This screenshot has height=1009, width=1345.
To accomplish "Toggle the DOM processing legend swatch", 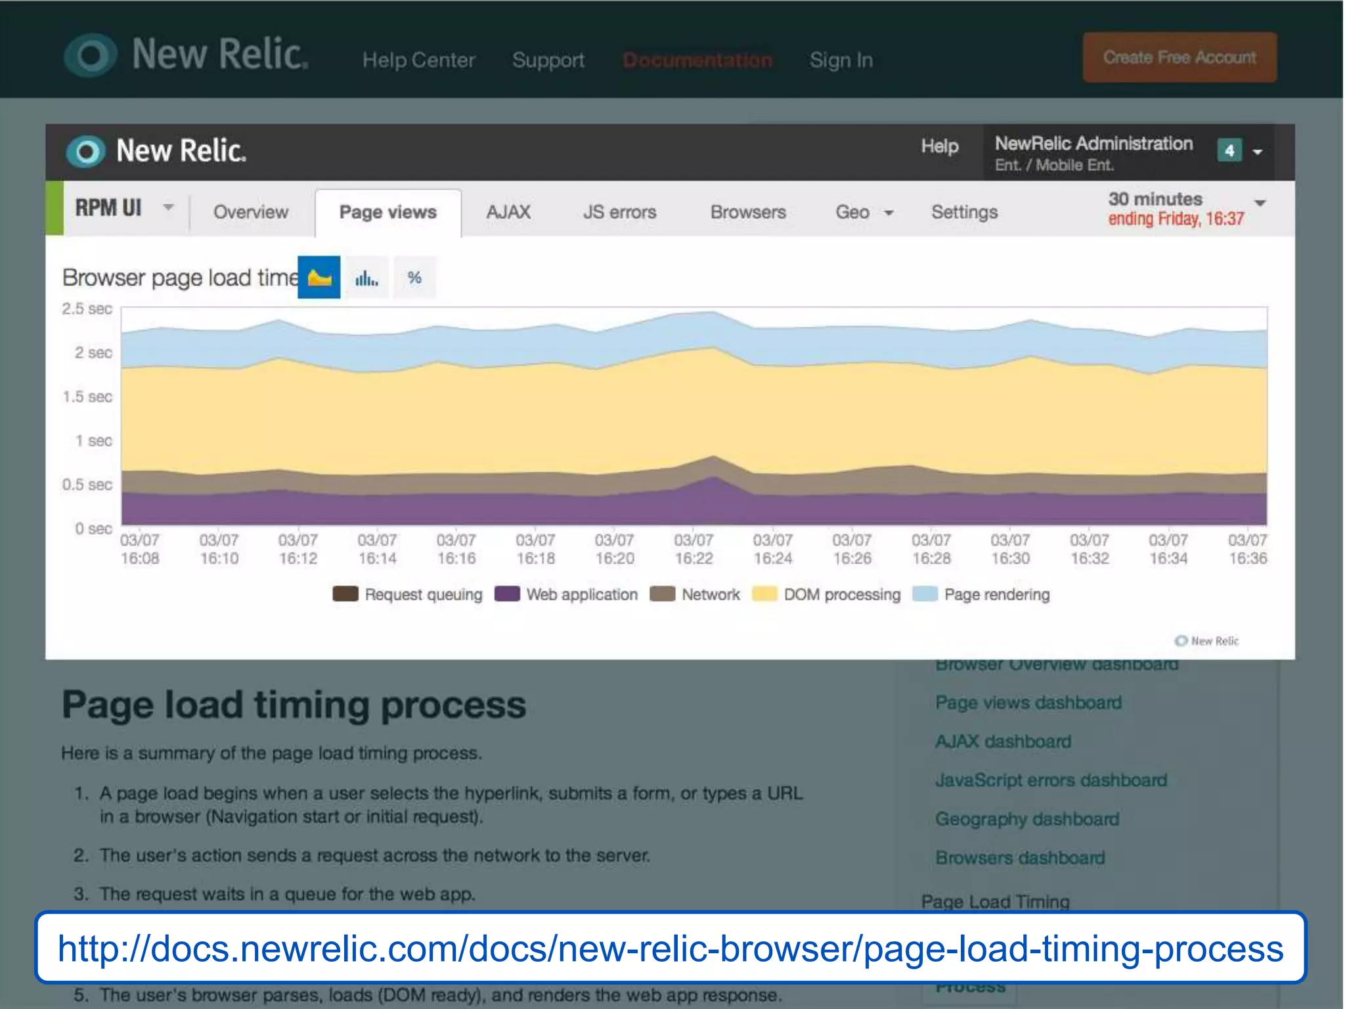I will (764, 594).
